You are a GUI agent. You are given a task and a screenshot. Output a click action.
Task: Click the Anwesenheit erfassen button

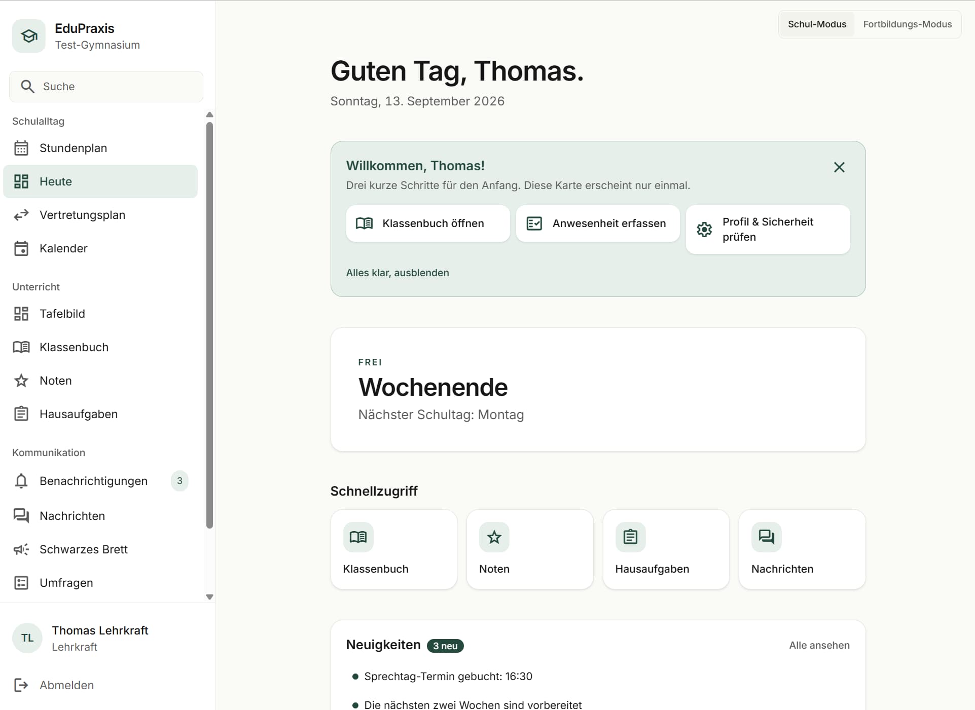(x=598, y=223)
